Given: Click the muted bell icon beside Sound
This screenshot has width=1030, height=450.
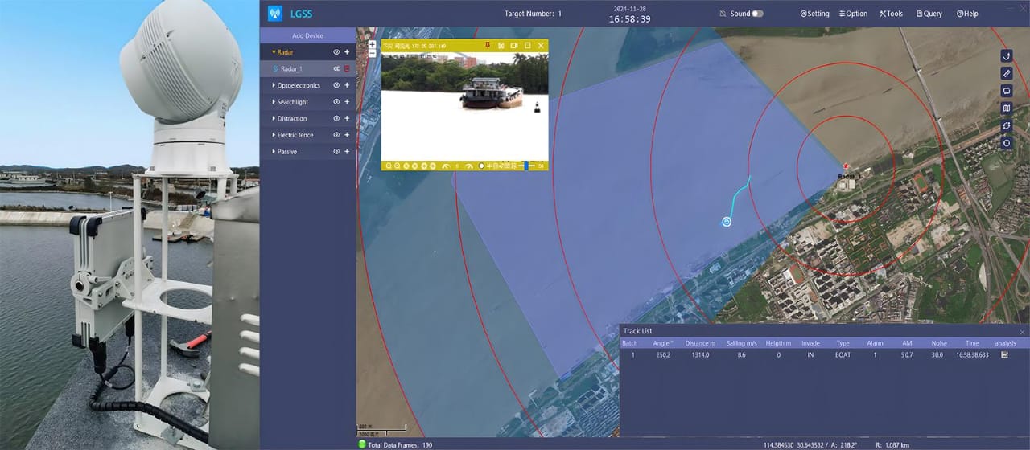Looking at the screenshot, I should click(x=723, y=14).
